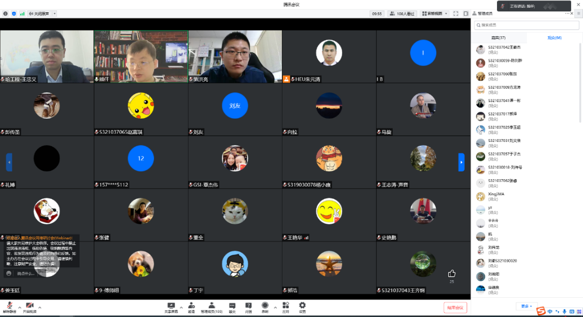Viewport: 583px width, 317px height.
Task: Click the Share Screen icon
Action: 171,306
